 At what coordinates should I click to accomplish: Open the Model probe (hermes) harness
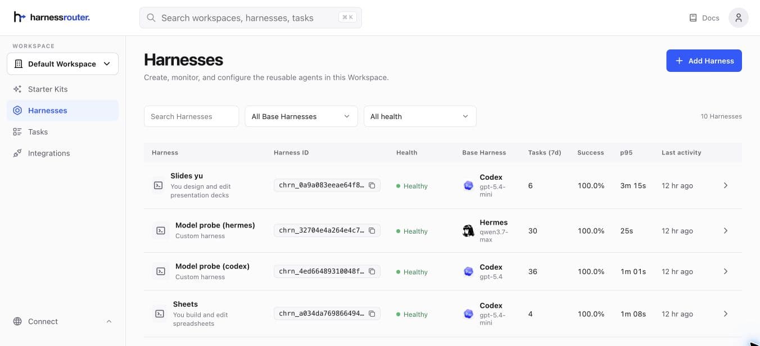(215, 225)
